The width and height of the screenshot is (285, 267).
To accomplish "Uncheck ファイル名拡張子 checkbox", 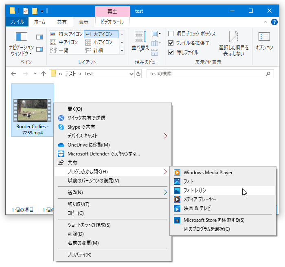I will pos(171,43).
